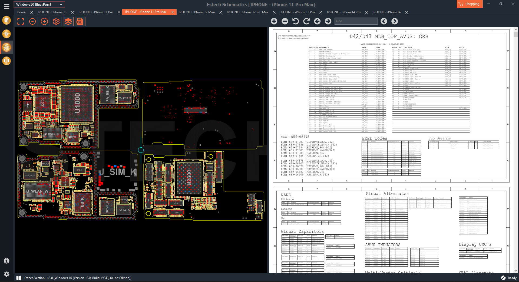Rotate the schematic clockwise
519x282 pixels.
306,21
